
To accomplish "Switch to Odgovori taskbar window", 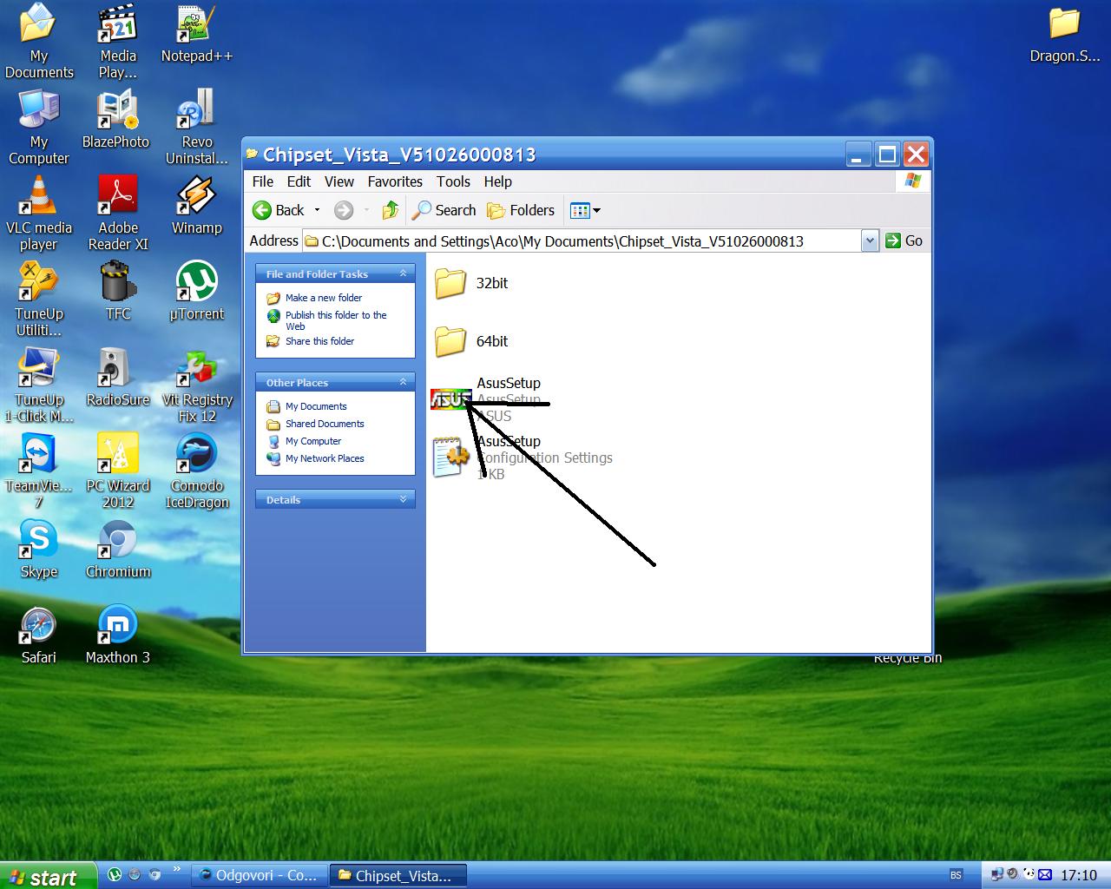I will point(260,875).
